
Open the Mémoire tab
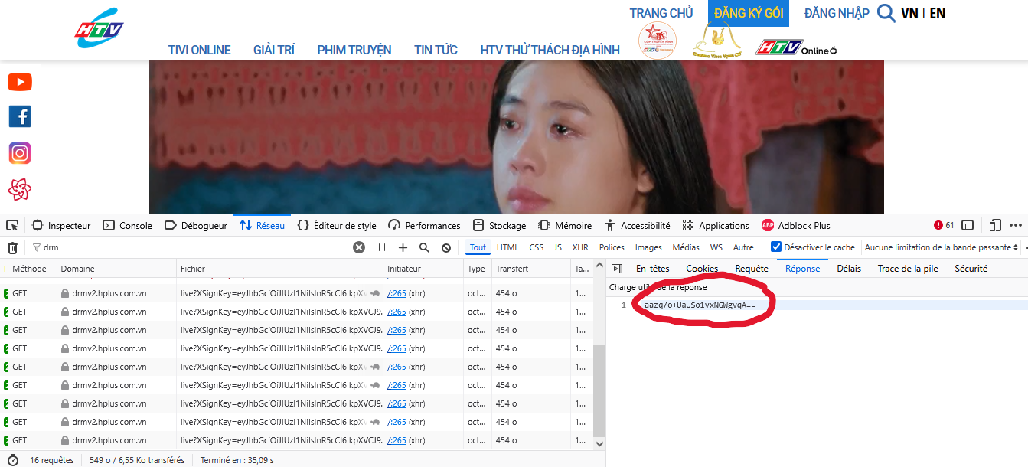click(x=566, y=225)
